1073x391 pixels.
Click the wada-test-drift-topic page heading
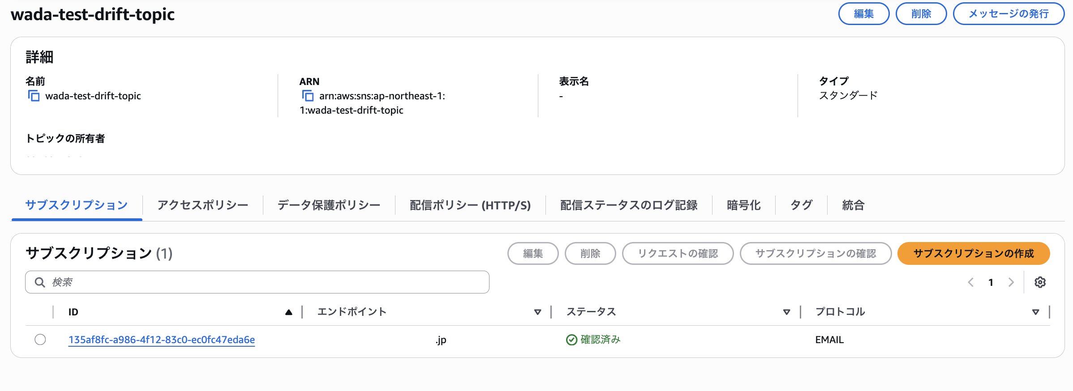[93, 14]
